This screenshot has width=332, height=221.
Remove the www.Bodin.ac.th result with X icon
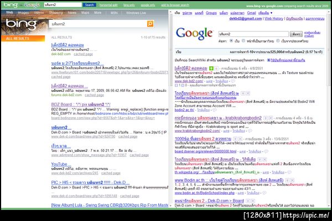tap(292, 180)
